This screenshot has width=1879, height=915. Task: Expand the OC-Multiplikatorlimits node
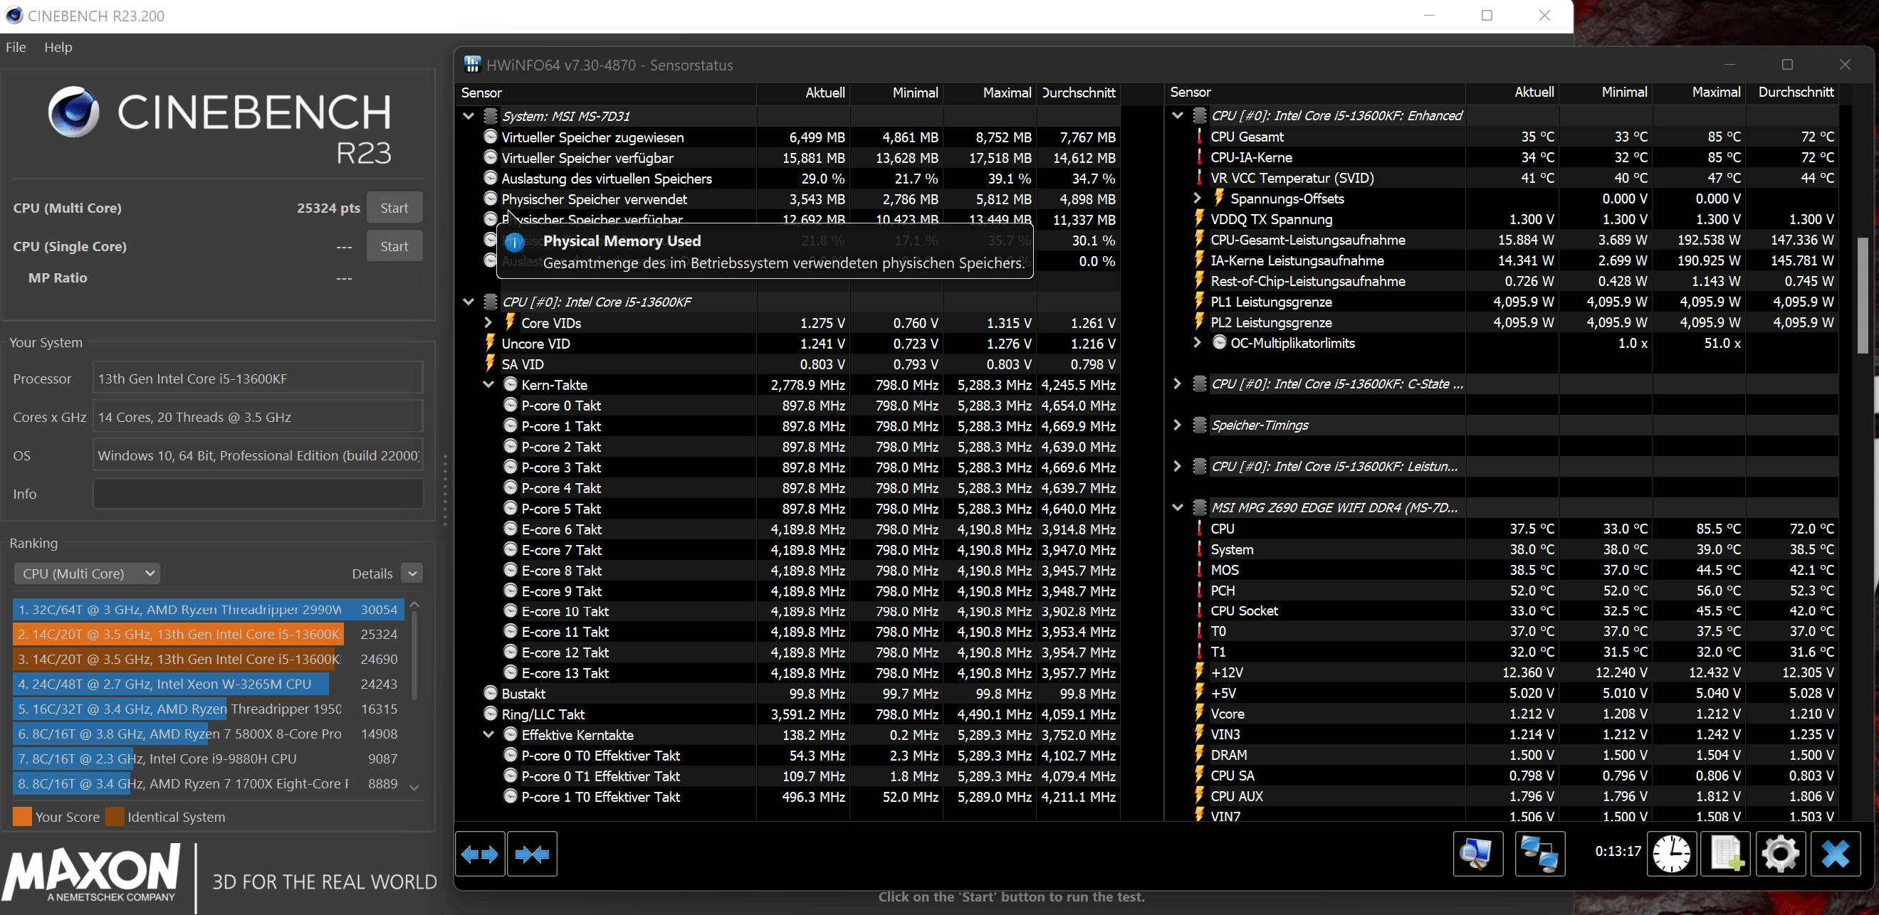tap(1197, 342)
